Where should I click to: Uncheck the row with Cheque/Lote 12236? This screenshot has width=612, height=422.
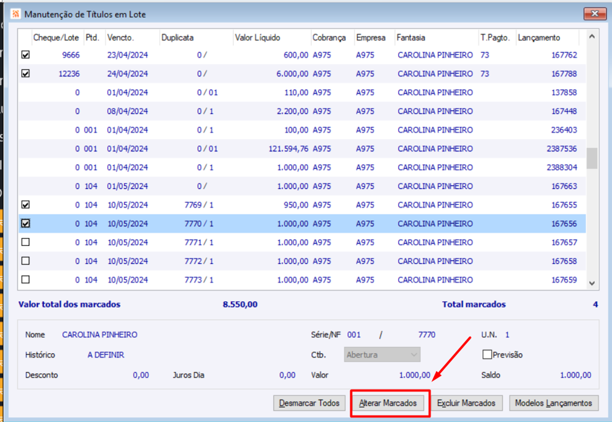(x=25, y=73)
